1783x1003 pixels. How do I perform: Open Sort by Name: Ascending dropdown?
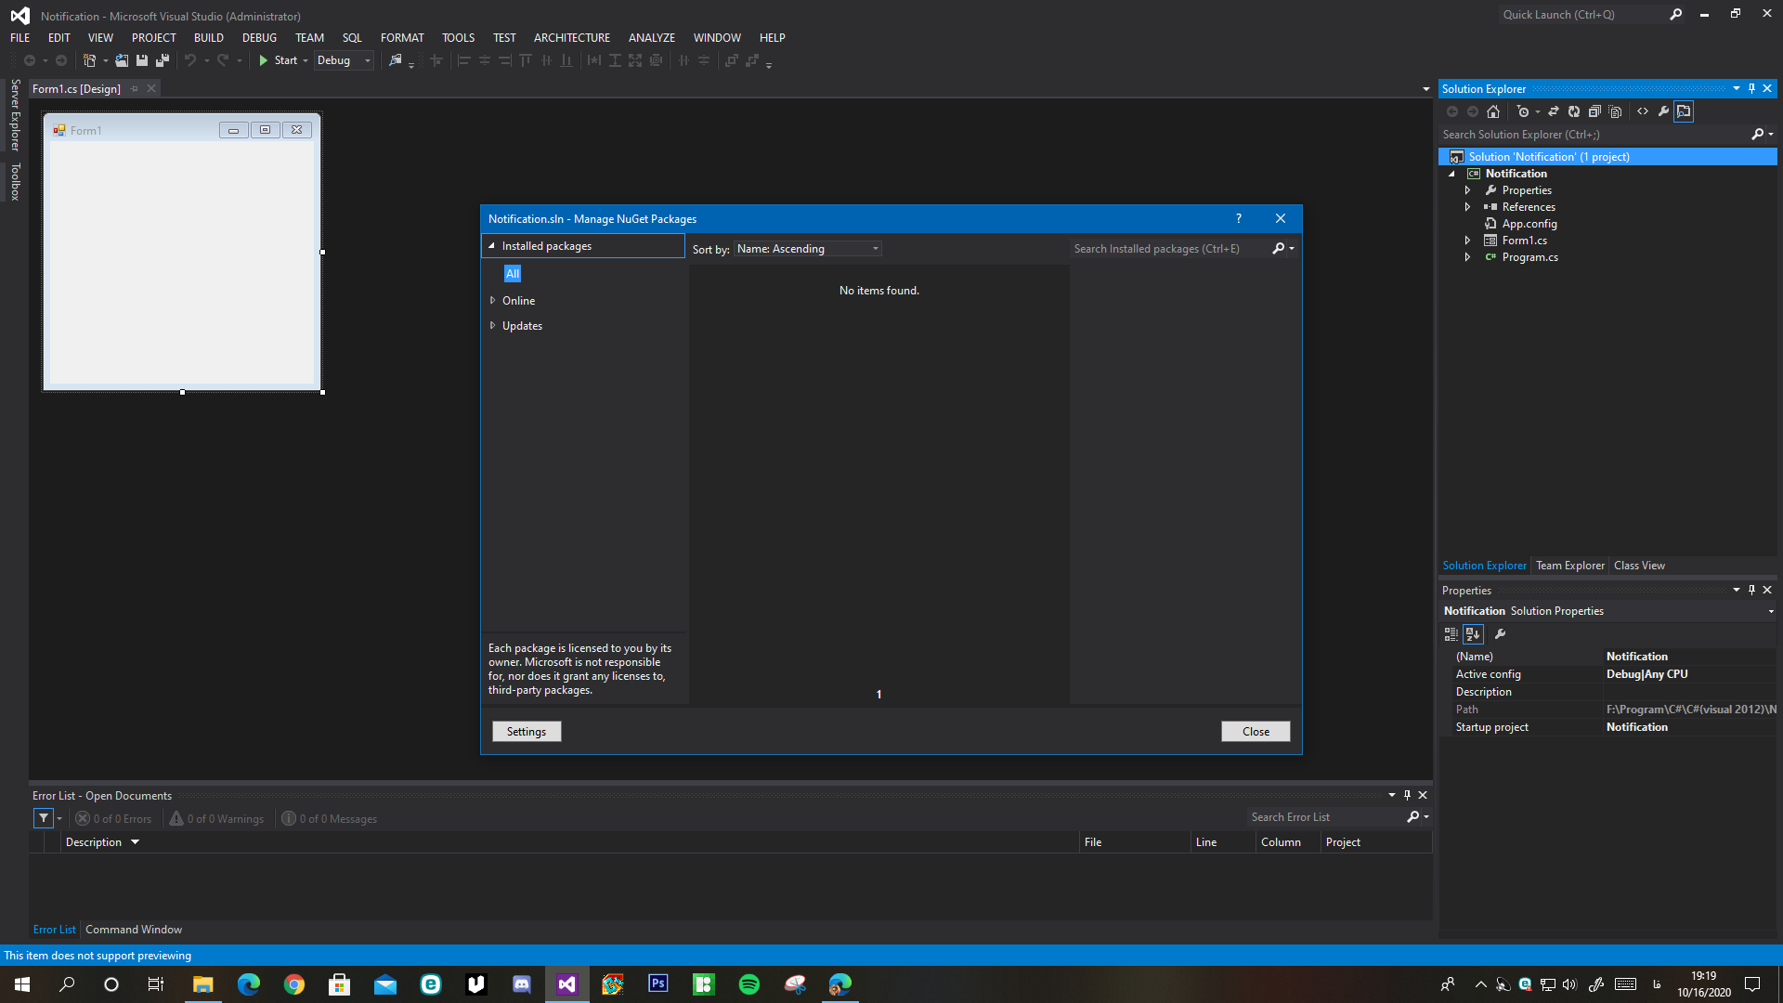[808, 249]
